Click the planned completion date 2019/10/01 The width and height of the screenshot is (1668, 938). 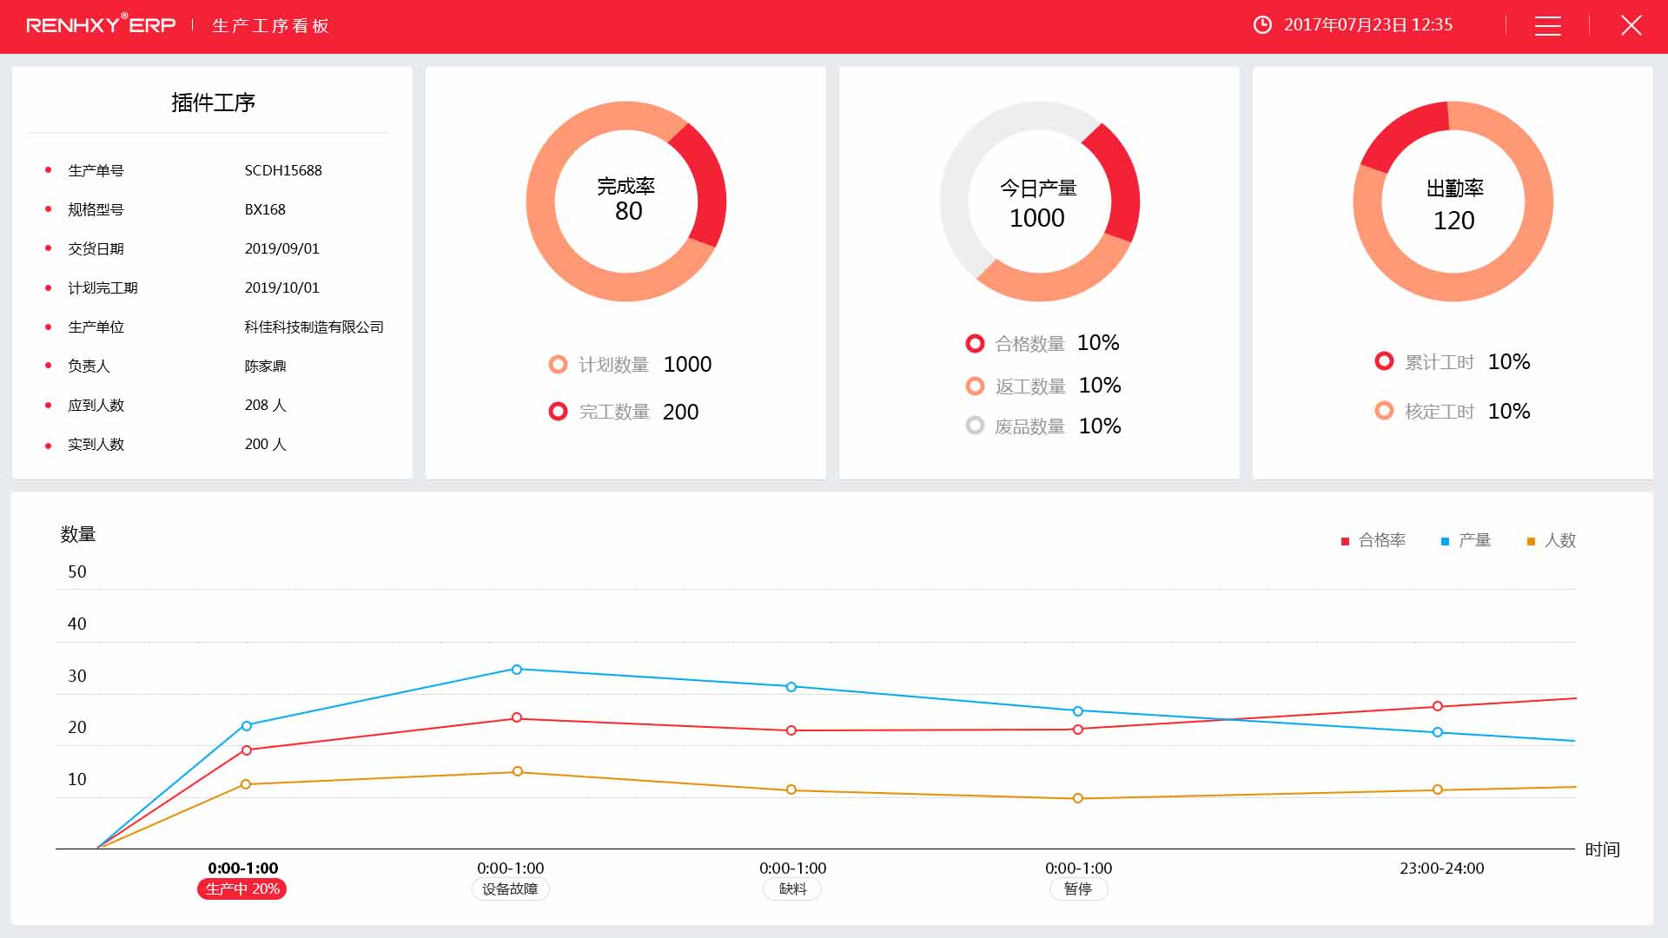coord(282,287)
